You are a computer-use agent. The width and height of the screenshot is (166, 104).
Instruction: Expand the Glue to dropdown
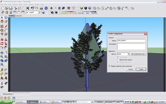(x=128, y=54)
